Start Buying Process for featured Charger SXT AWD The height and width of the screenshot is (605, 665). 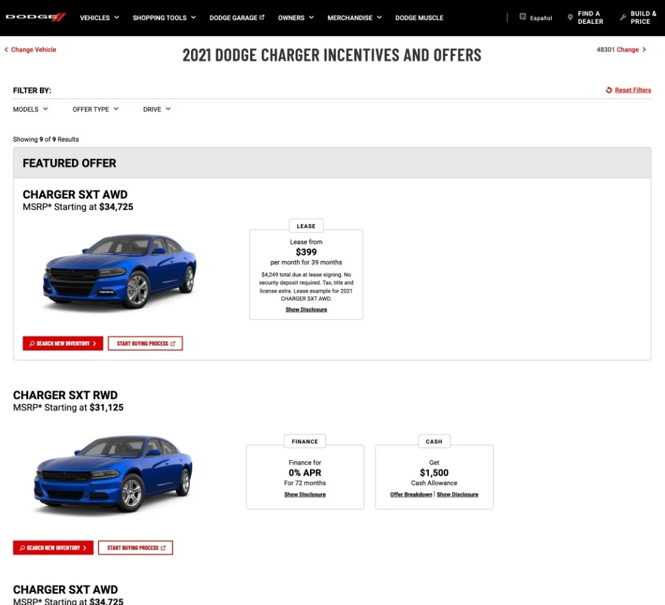point(145,344)
